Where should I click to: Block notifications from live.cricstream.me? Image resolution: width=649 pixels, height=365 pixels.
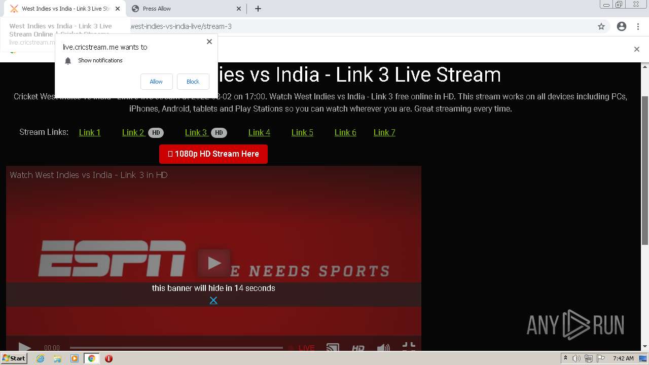click(x=193, y=82)
